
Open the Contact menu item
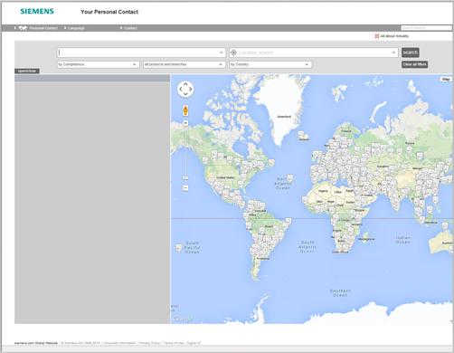(x=129, y=28)
